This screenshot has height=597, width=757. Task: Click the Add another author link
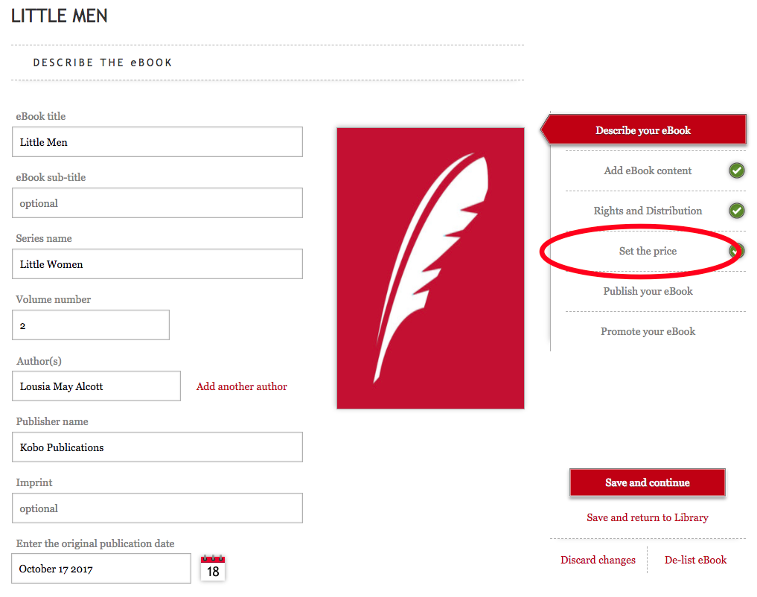[x=241, y=386]
